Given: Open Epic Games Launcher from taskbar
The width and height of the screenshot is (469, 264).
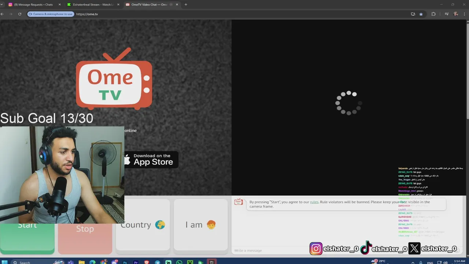Looking at the screenshot, I should [x=212, y=262].
